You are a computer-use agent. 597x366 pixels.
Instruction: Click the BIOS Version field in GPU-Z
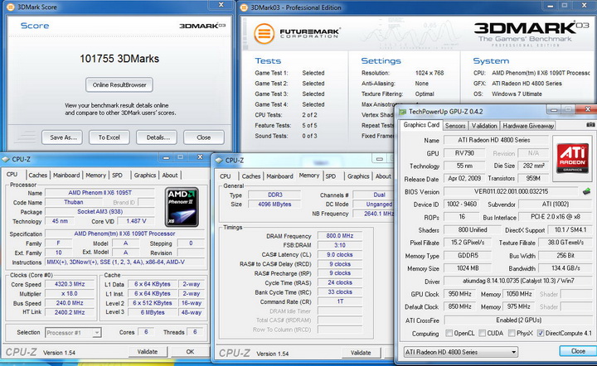pyautogui.click(x=511, y=191)
